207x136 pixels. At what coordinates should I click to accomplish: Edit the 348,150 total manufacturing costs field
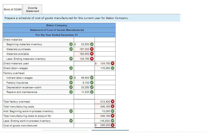pos(105,106)
